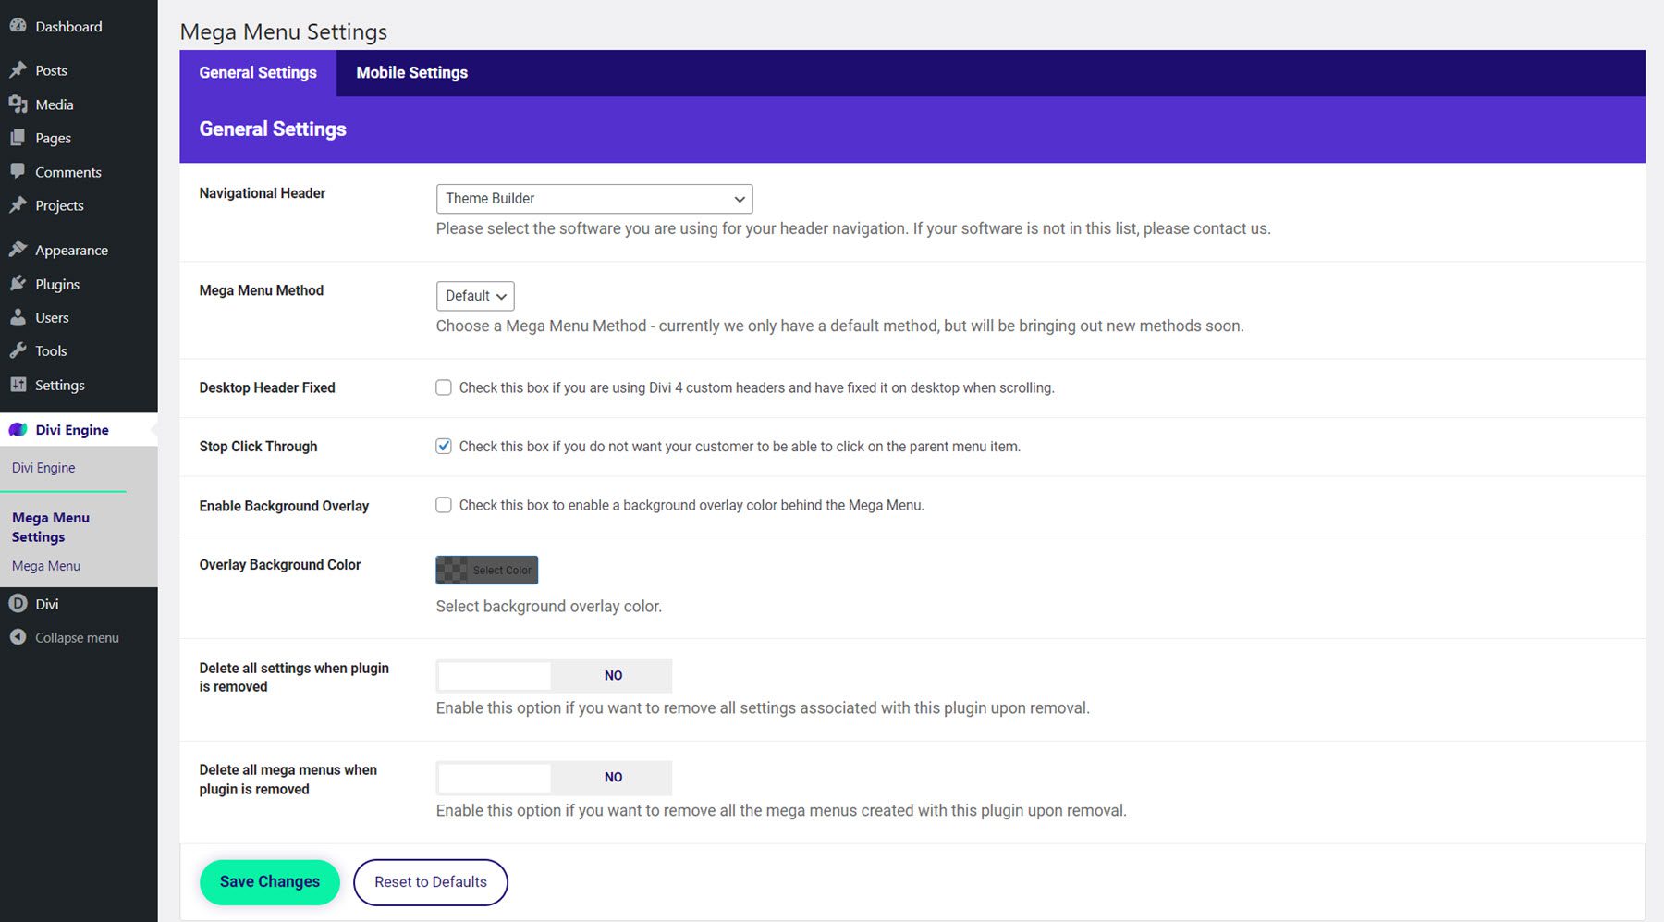1664x922 pixels.
Task: Switch to the Mobile Settings tab
Action: coord(411,72)
